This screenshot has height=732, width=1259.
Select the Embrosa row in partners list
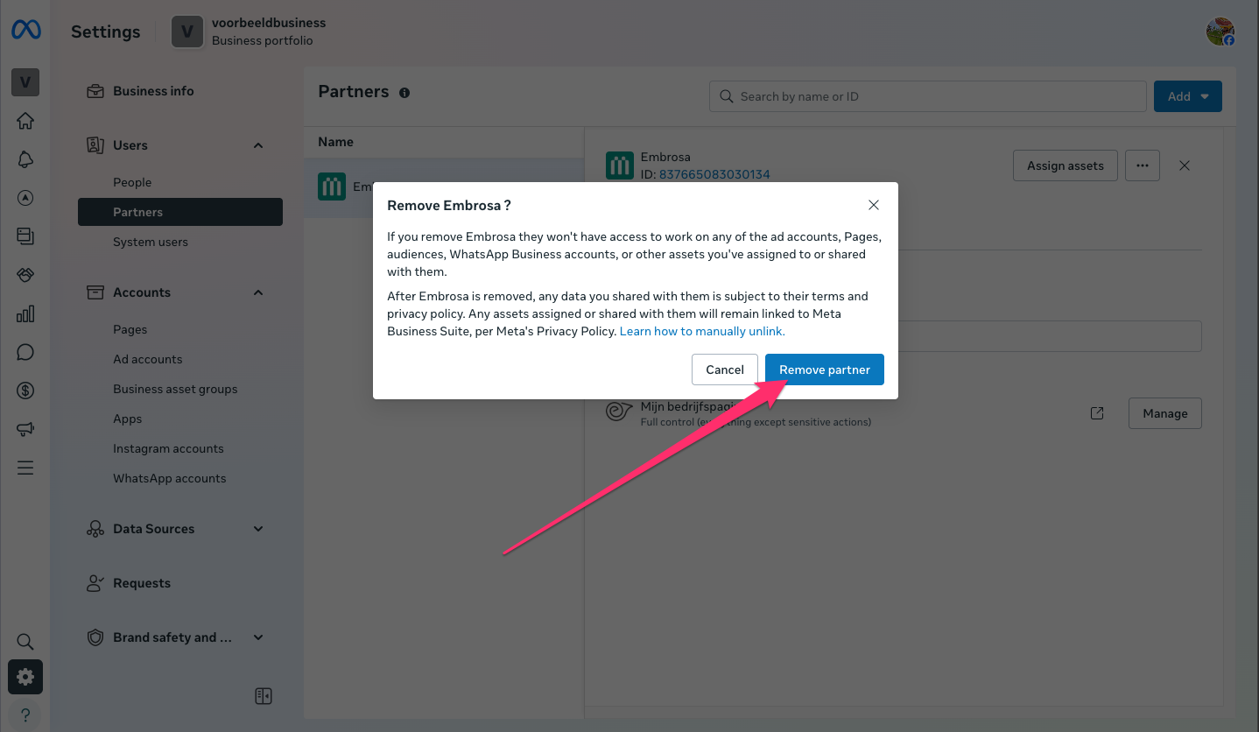point(444,187)
